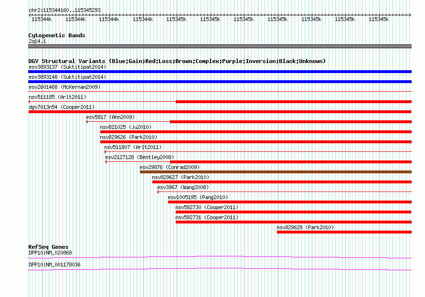Click the nsv582731 (Cooper2011) variant label
Viewport: 425px width, 297px height.
coord(207,217)
